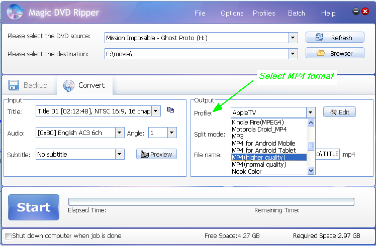376x246 pixels.
Task: Click the Magic DVD Ripper disc logo
Action: (15, 12)
